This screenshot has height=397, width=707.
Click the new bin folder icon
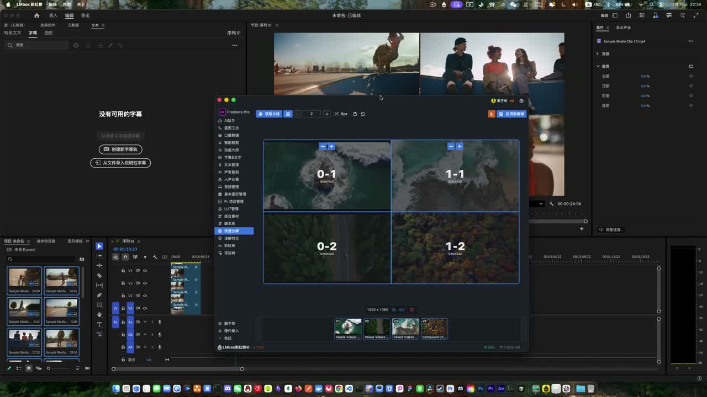82,259
